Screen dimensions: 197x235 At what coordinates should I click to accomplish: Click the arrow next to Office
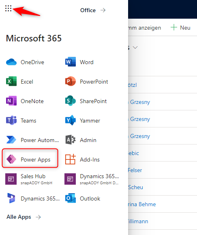tap(103, 10)
